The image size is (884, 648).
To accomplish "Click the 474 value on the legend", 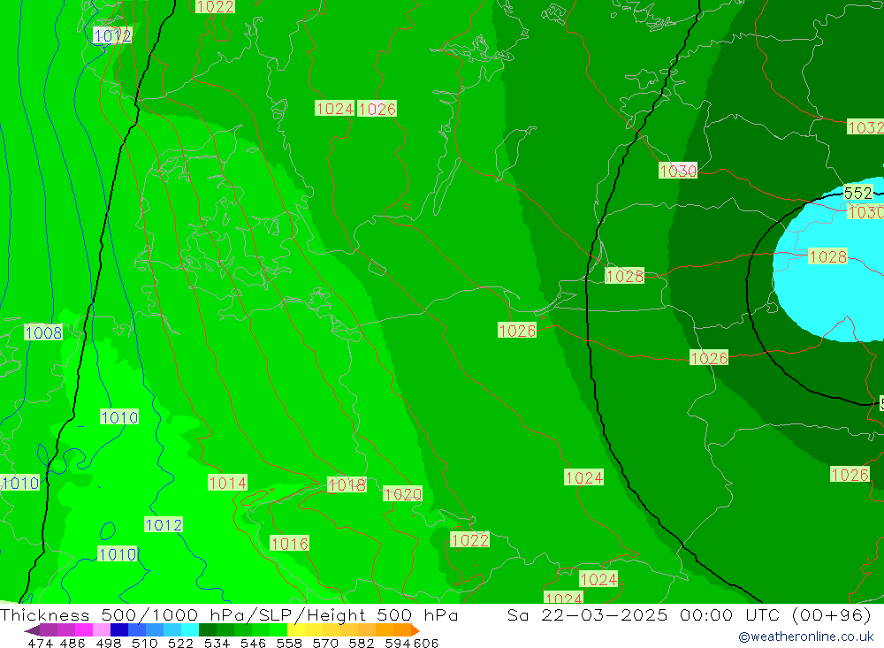I will pos(40,643).
